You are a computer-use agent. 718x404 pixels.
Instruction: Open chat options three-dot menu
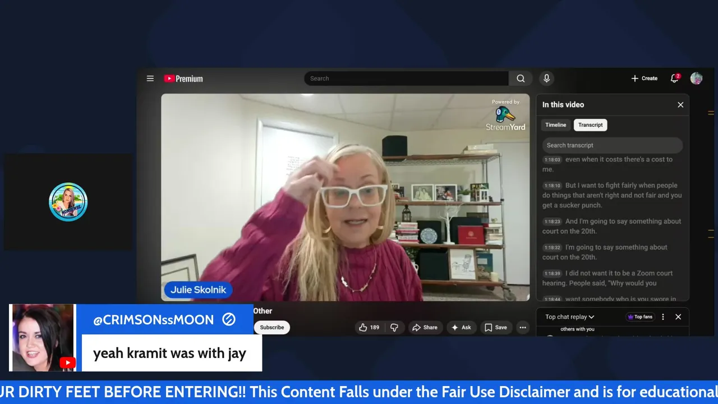pos(663,317)
